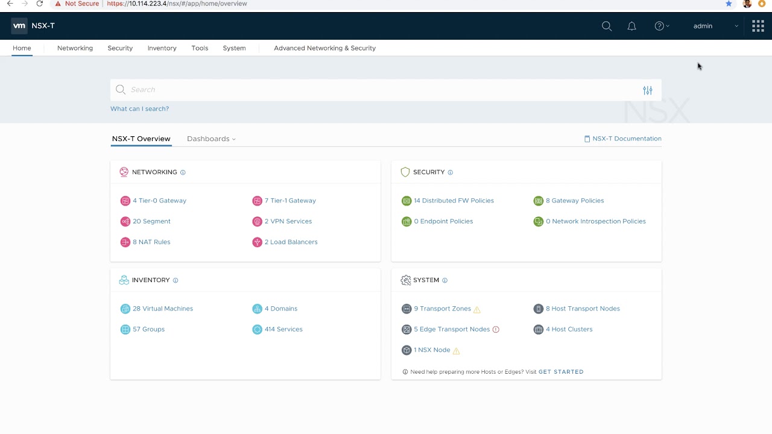This screenshot has height=434, width=772.
Task: Click the System section info icon
Action: tap(445, 280)
